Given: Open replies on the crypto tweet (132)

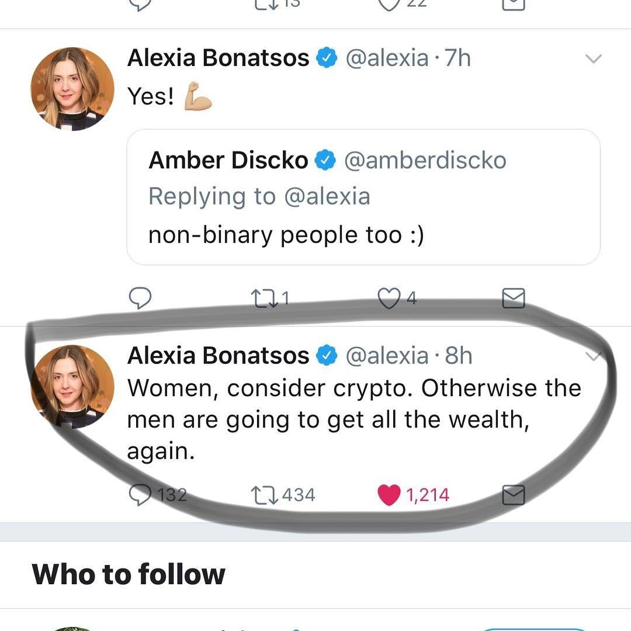Looking at the screenshot, I should (140, 495).
